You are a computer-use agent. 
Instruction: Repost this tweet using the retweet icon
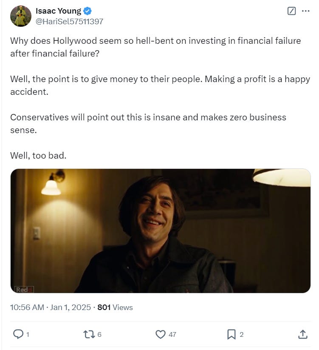pos(89,334)
